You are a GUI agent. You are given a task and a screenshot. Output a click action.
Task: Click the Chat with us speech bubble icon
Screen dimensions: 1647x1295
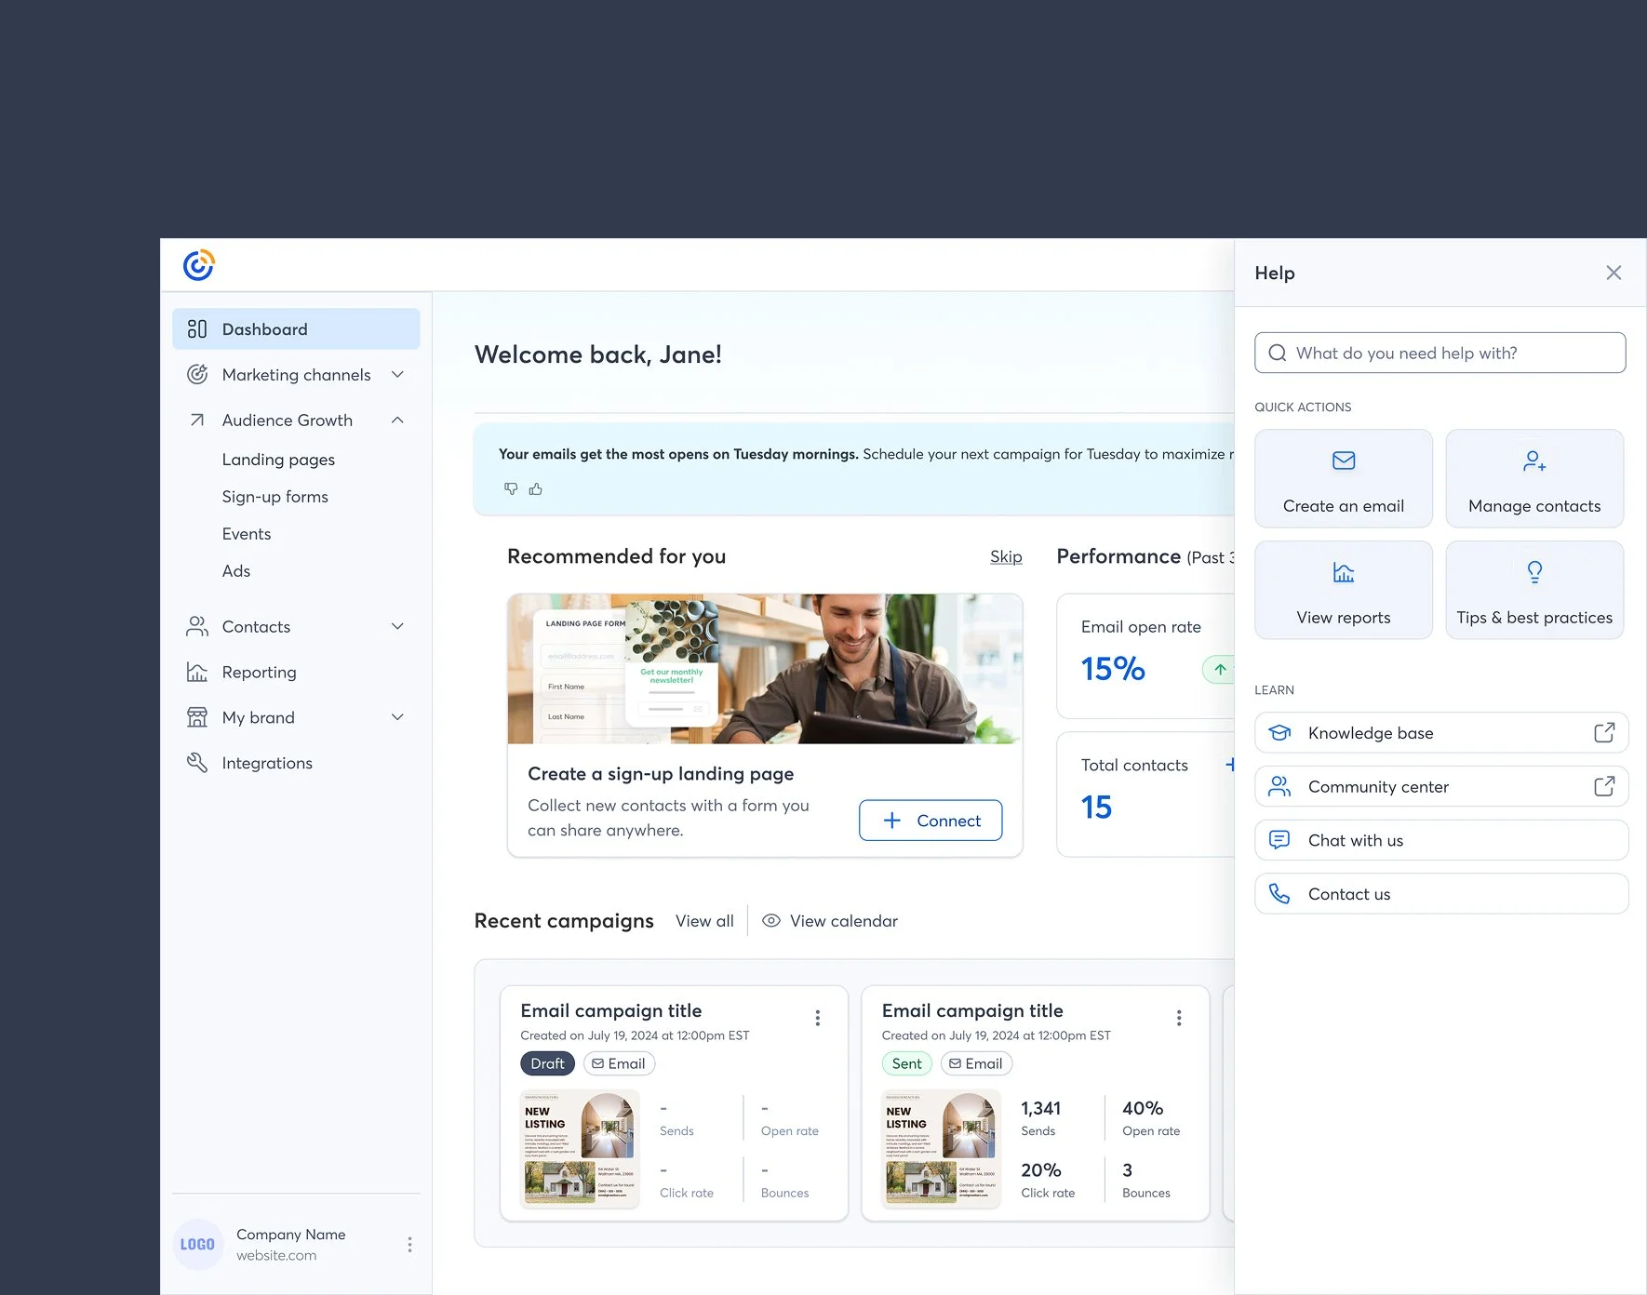(1280, 840)
